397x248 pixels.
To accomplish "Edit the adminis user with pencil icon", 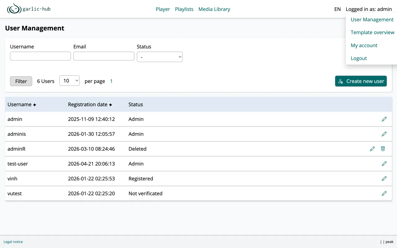I will (384, 134).
